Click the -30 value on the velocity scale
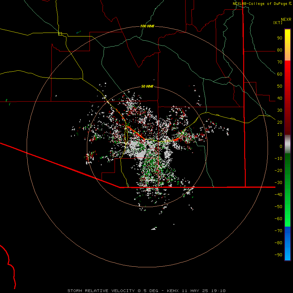 click(x=278, y=183)
